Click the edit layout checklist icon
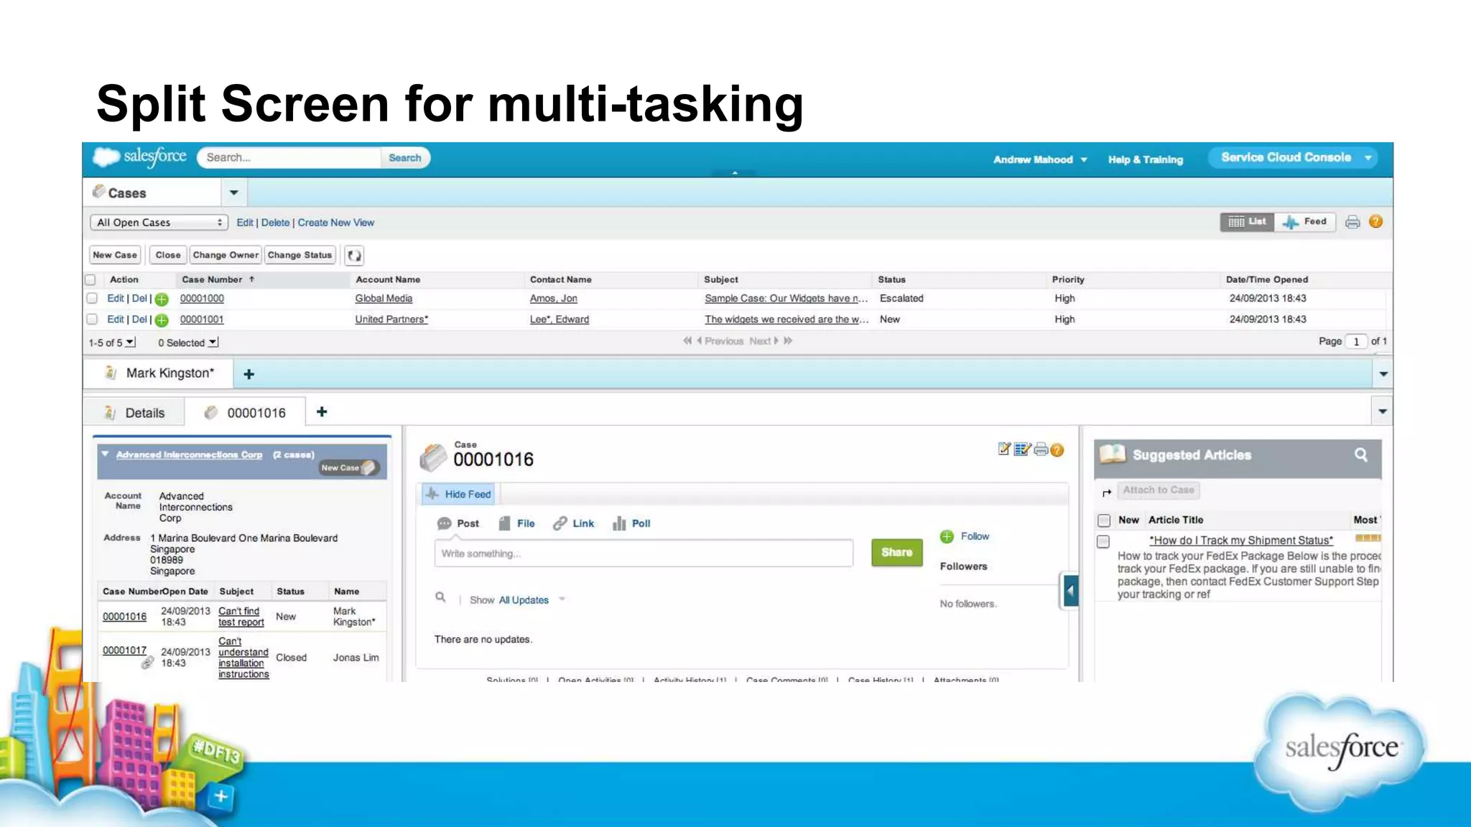The image size is (1471, 827). pos(1022,449)
